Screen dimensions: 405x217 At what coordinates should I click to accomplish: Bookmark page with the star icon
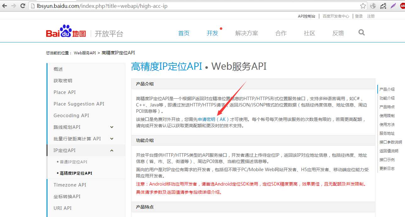[x=363, y=6]
